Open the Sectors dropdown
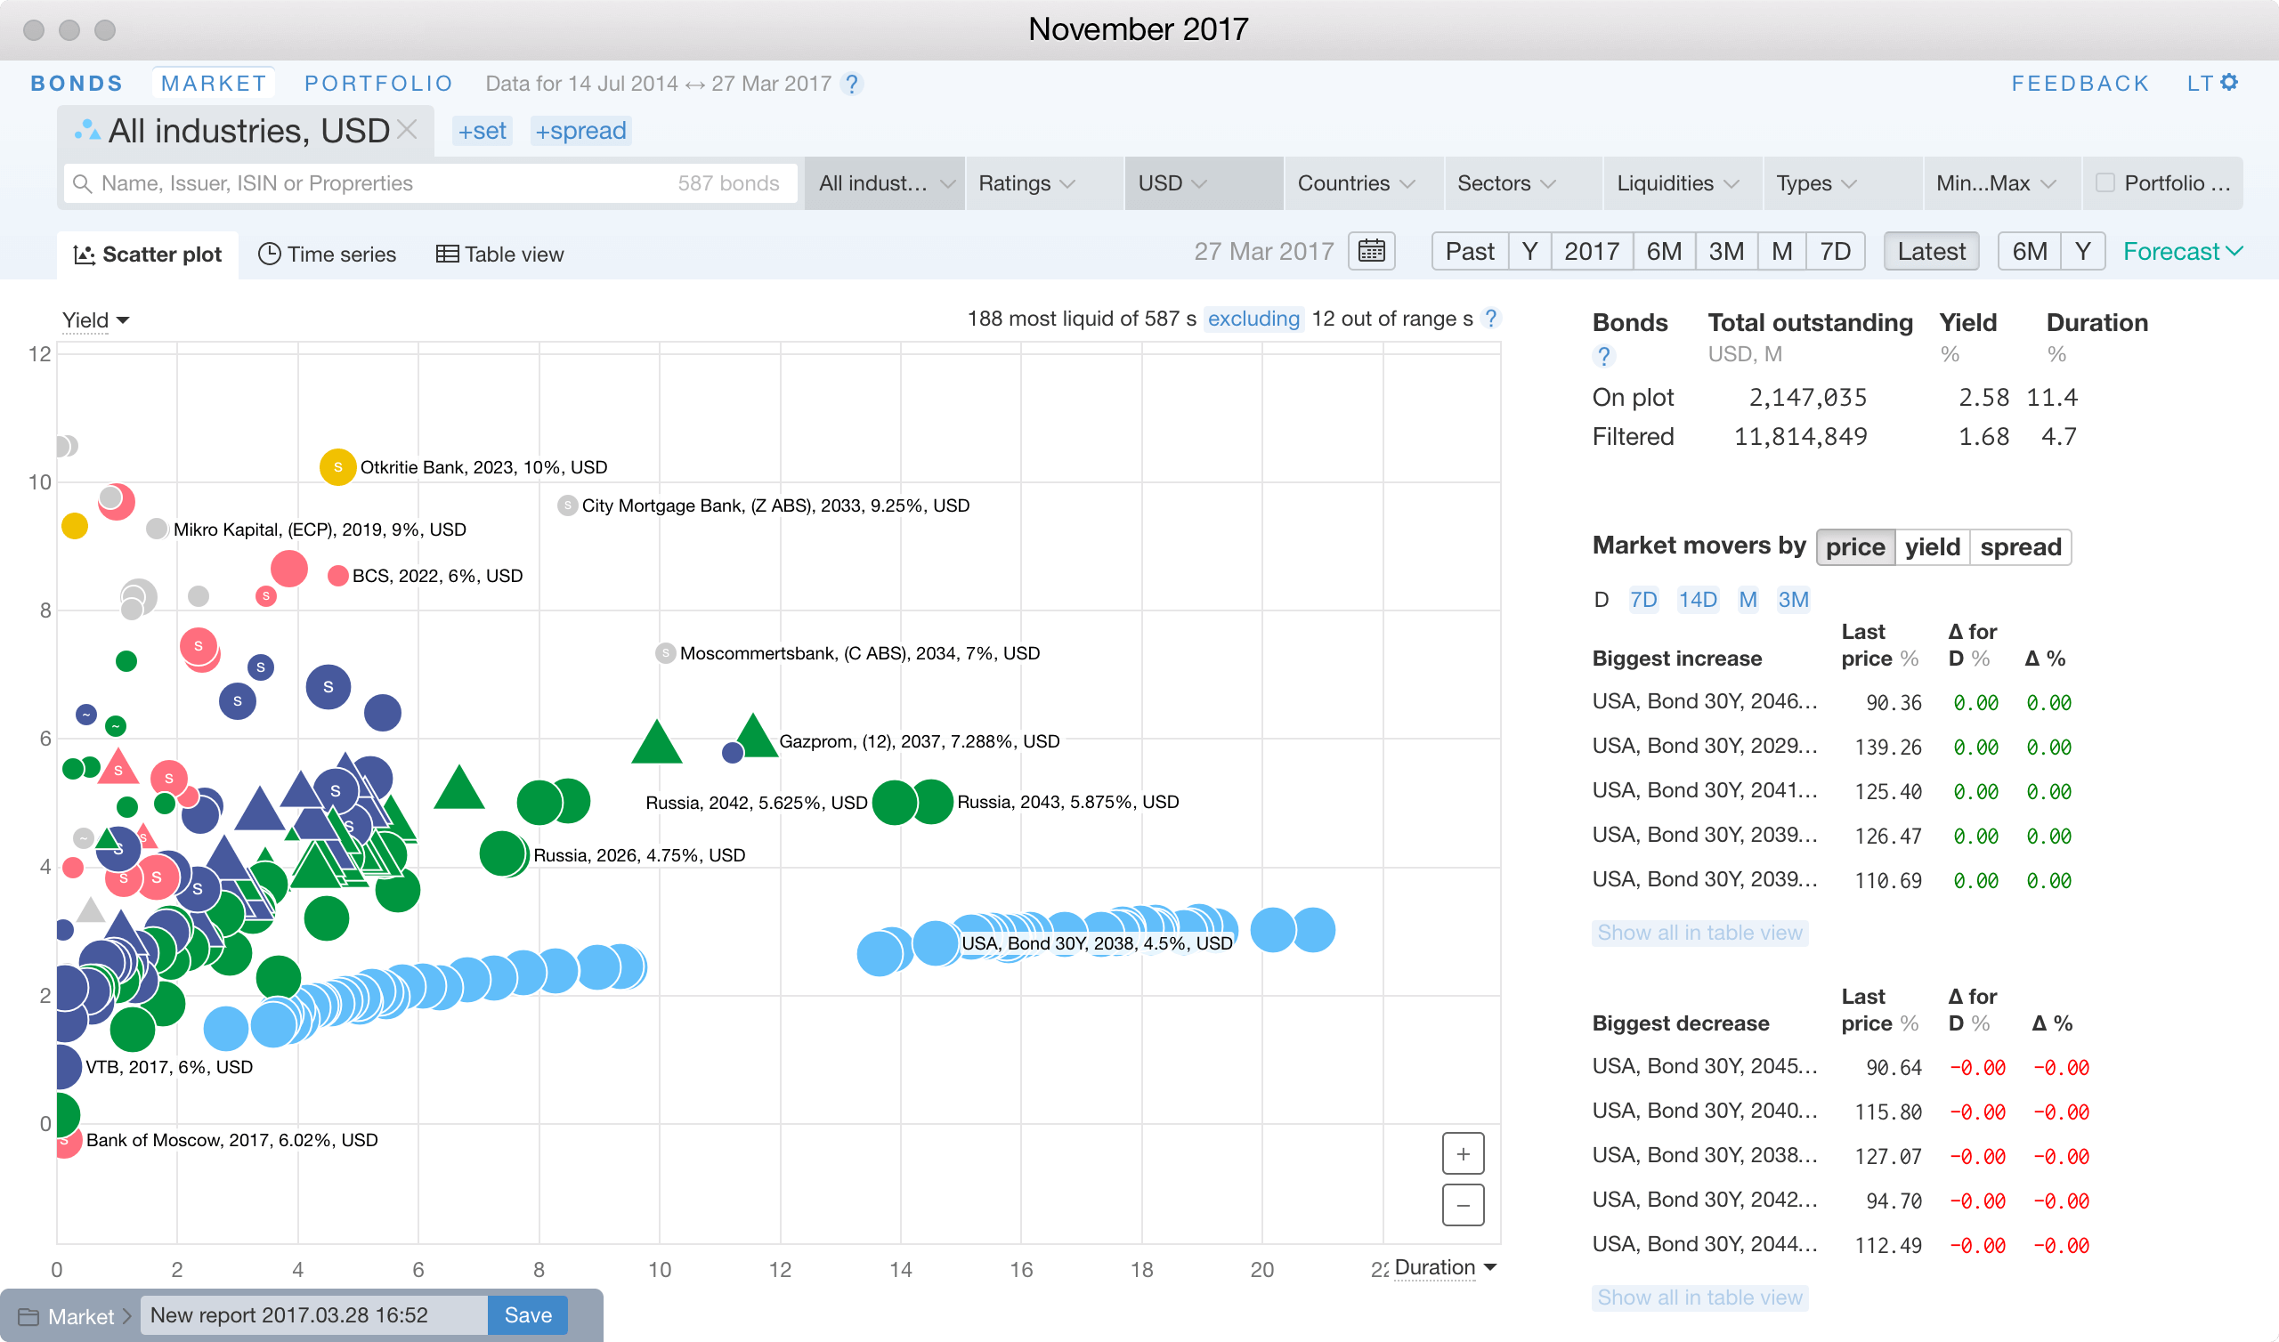The image size is (2279, 1342). pos(1523,183)
